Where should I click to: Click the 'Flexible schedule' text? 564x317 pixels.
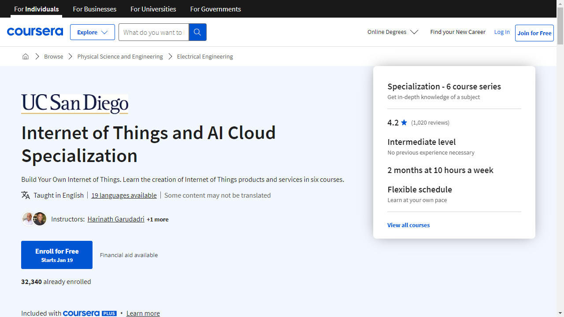[419, 189]
